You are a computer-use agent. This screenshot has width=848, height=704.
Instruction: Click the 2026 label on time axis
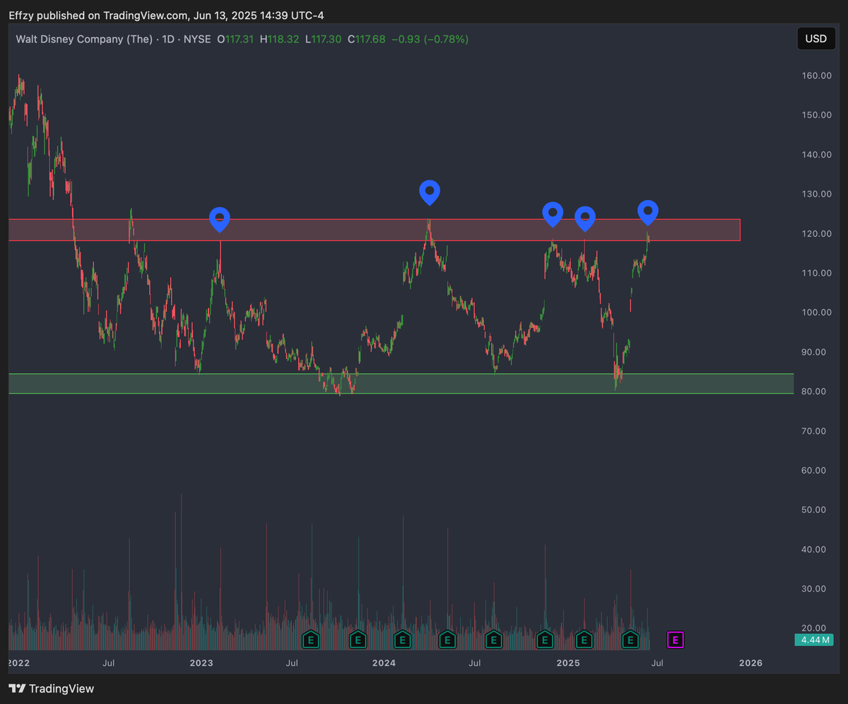click(750, 663)
